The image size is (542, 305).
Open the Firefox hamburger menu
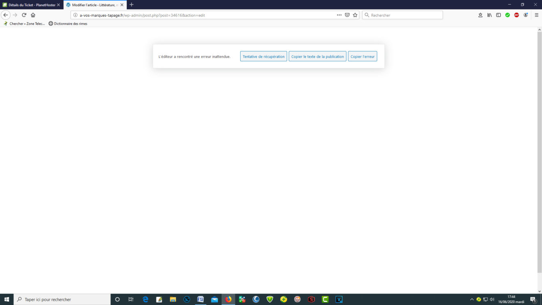(x=536, y=15)
